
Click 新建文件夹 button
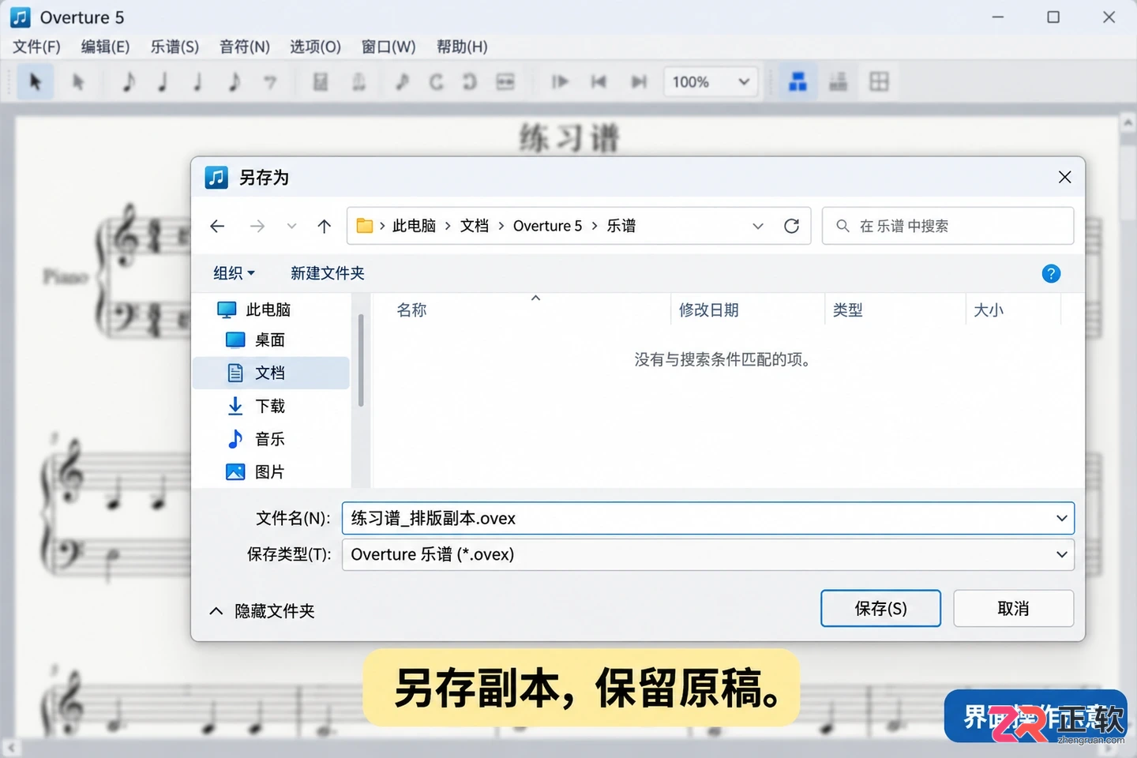point(327,273)
